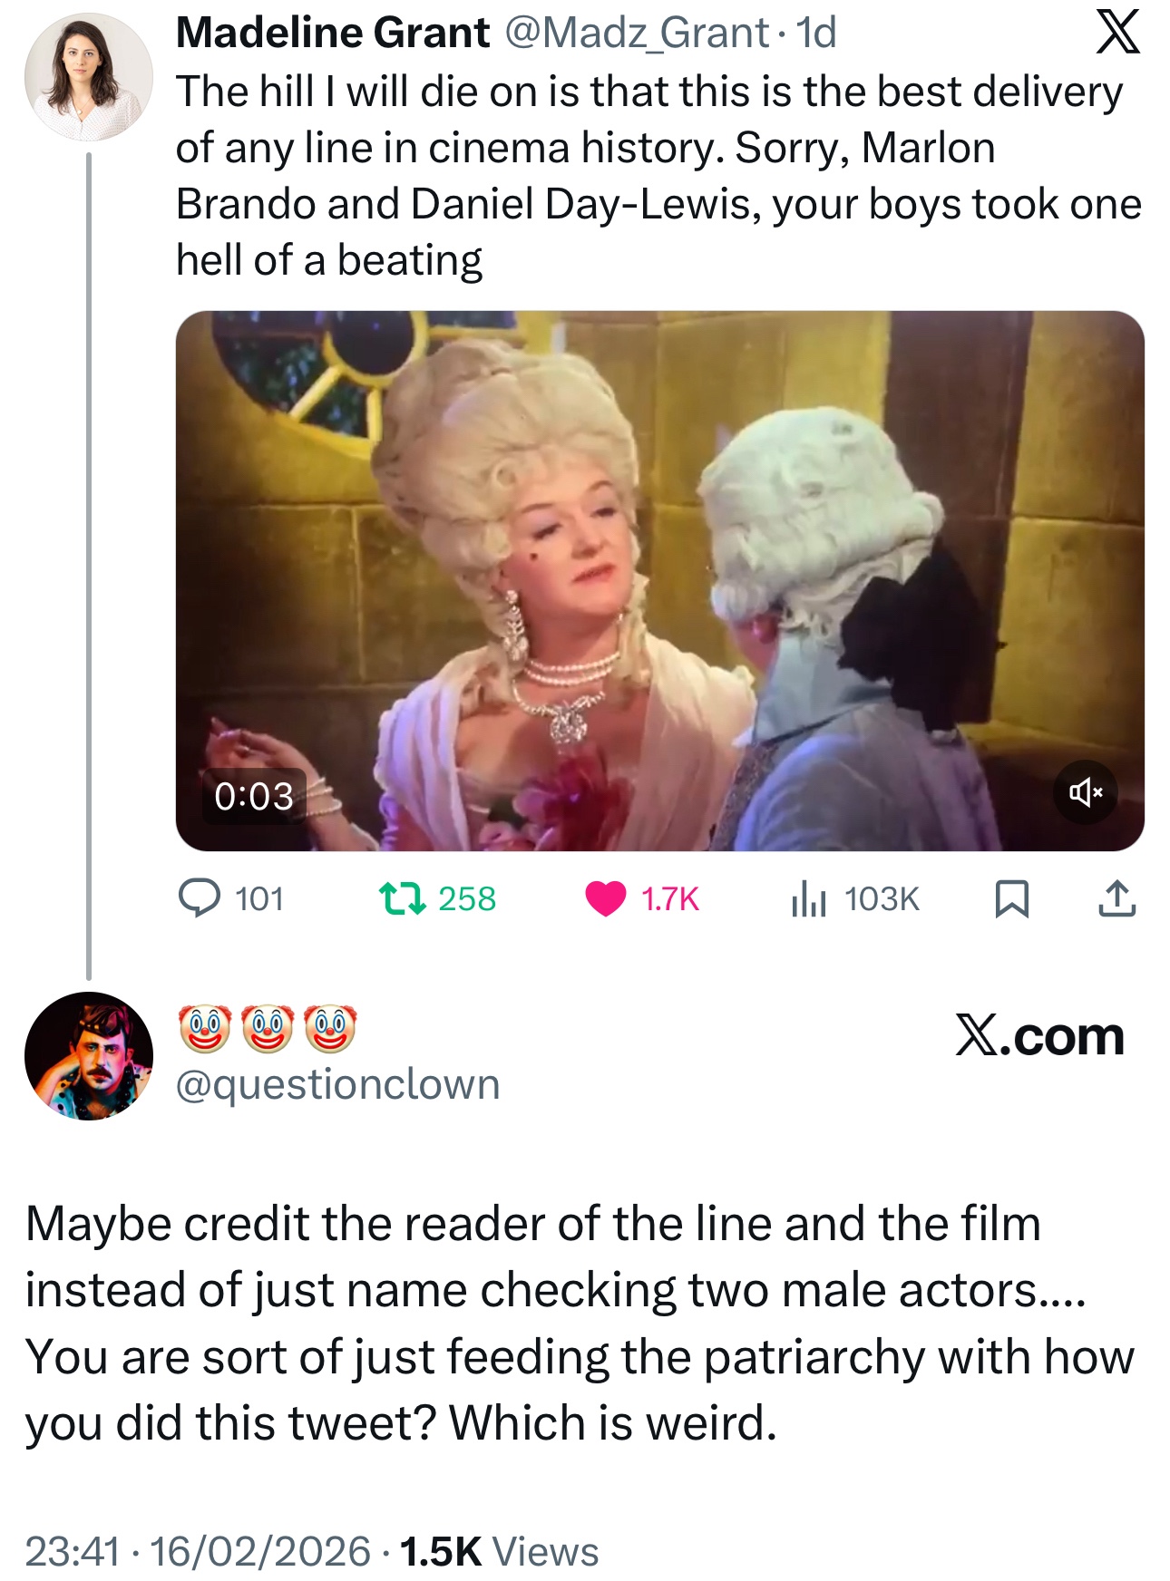Click the Madeline Grant display name
The image size is (1170, 1581).
pyautogui.click(x=333, y=34)
